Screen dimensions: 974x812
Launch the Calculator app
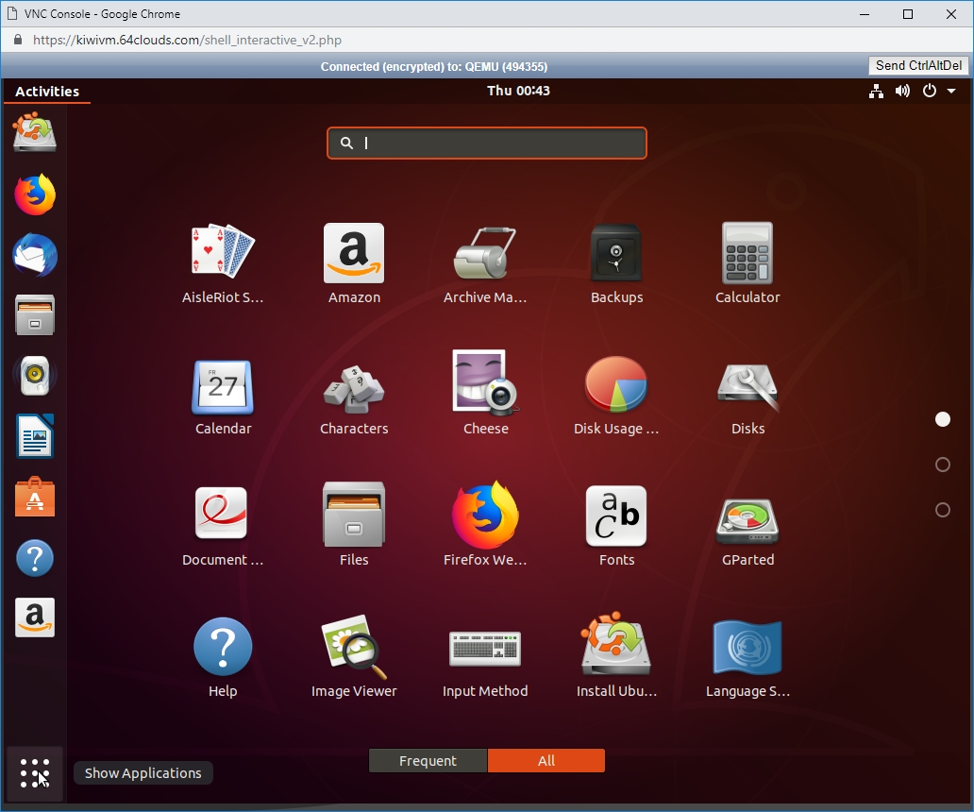747,254
